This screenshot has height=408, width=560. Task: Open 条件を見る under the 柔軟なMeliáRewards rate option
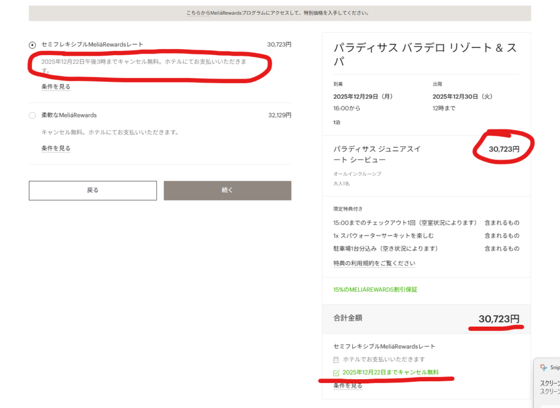click(56, 148)
